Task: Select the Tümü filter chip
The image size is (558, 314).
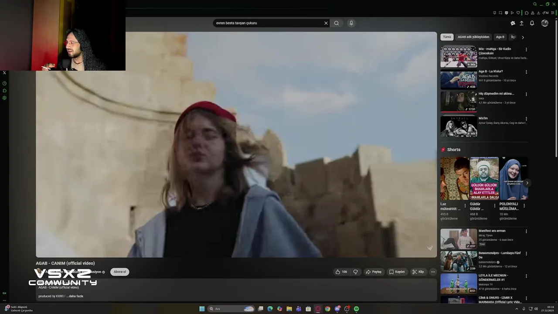Action: coord(447,37)
